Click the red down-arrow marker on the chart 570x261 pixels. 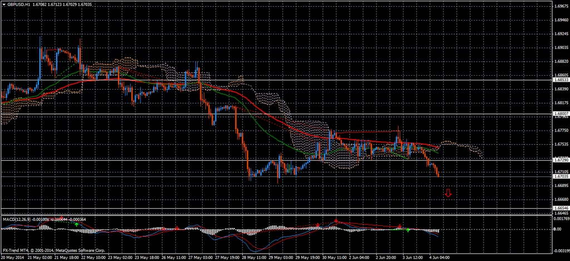click(448, 194)
